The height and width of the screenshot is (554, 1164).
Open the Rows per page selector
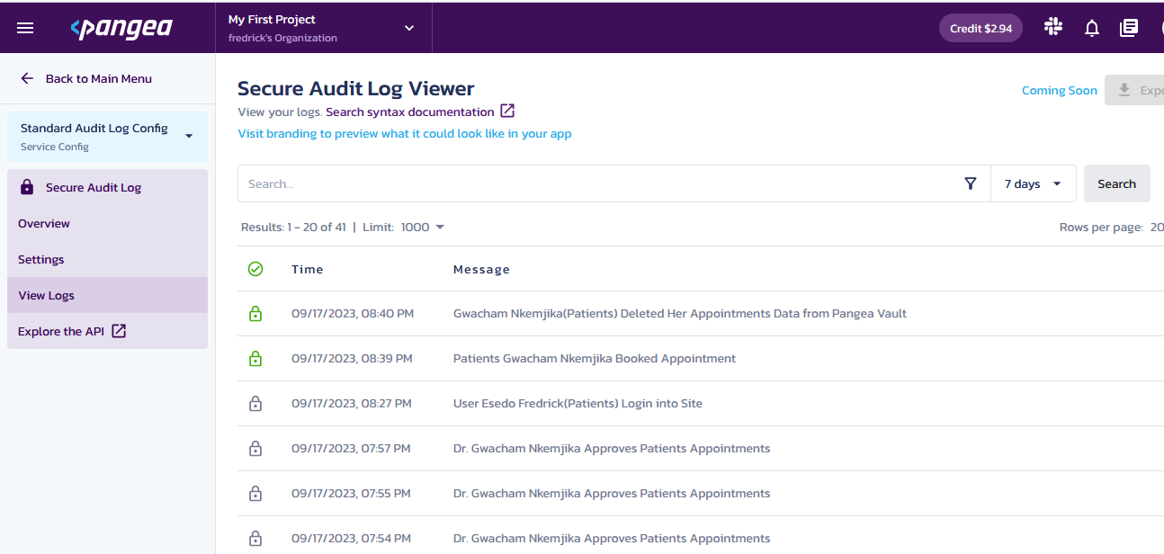pos(1157,227)
